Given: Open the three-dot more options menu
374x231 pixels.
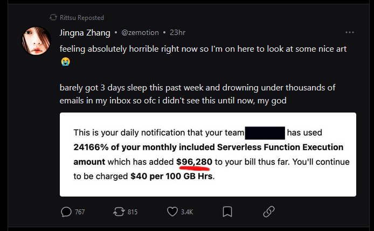Looking at the screenshot, I should [350, 32].
